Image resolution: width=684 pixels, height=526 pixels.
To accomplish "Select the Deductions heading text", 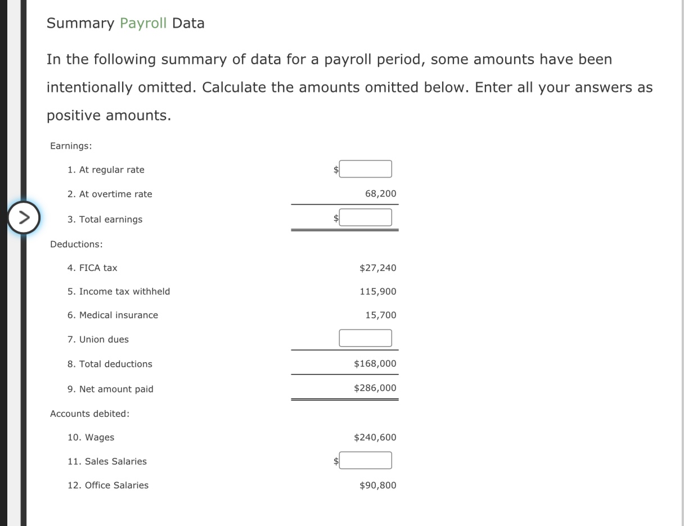I will click(x=76, y=244).
